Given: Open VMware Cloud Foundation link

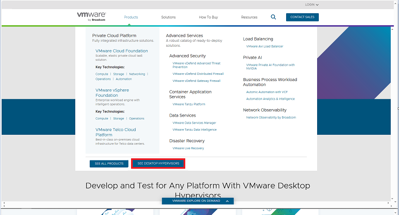Looking at the screenshot, I should click(x=122, y=51).
